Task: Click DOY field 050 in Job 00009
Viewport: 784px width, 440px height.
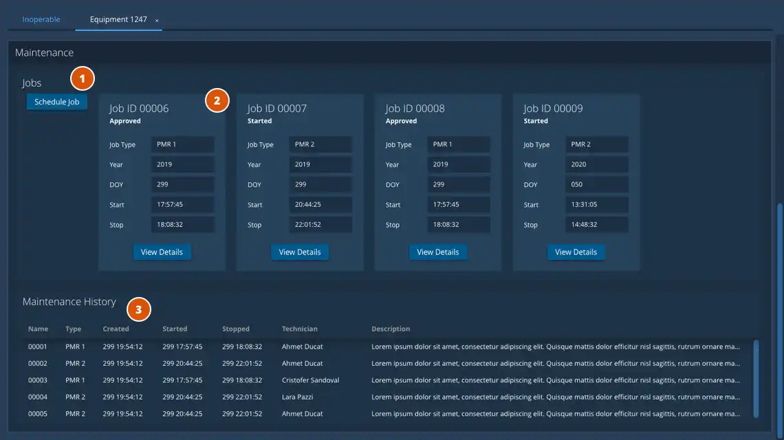Action: click(x=596, y=184)
